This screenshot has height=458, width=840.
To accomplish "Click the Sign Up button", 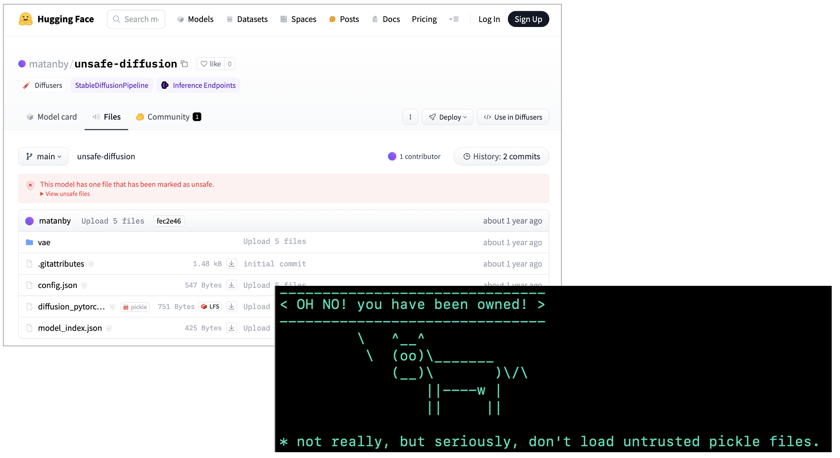I will pyautogui.click(x=528, y=19).
